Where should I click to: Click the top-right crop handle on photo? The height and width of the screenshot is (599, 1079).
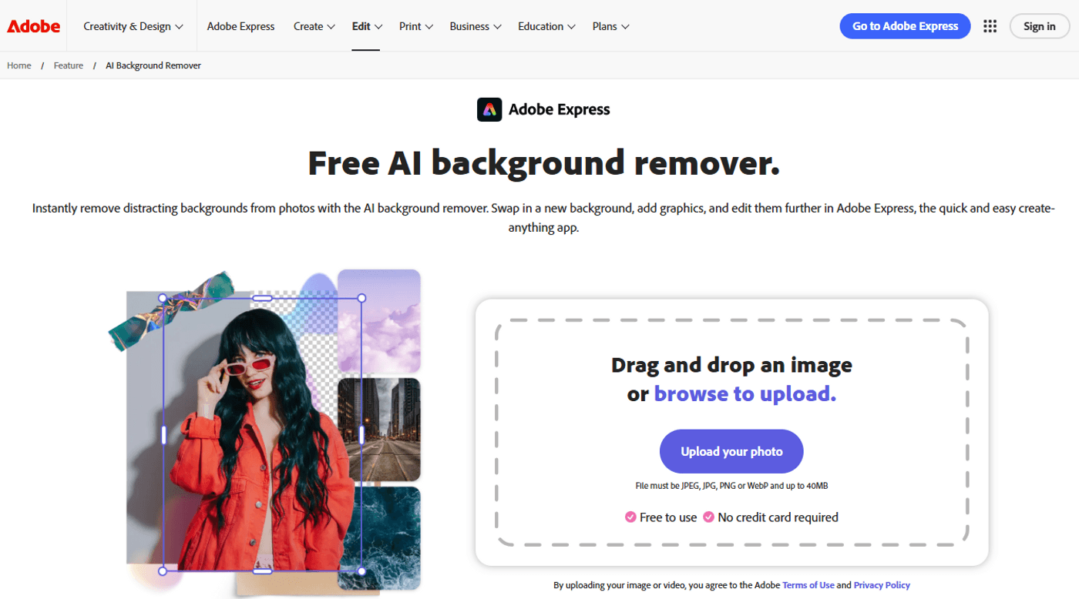click(x=361, y=298)
